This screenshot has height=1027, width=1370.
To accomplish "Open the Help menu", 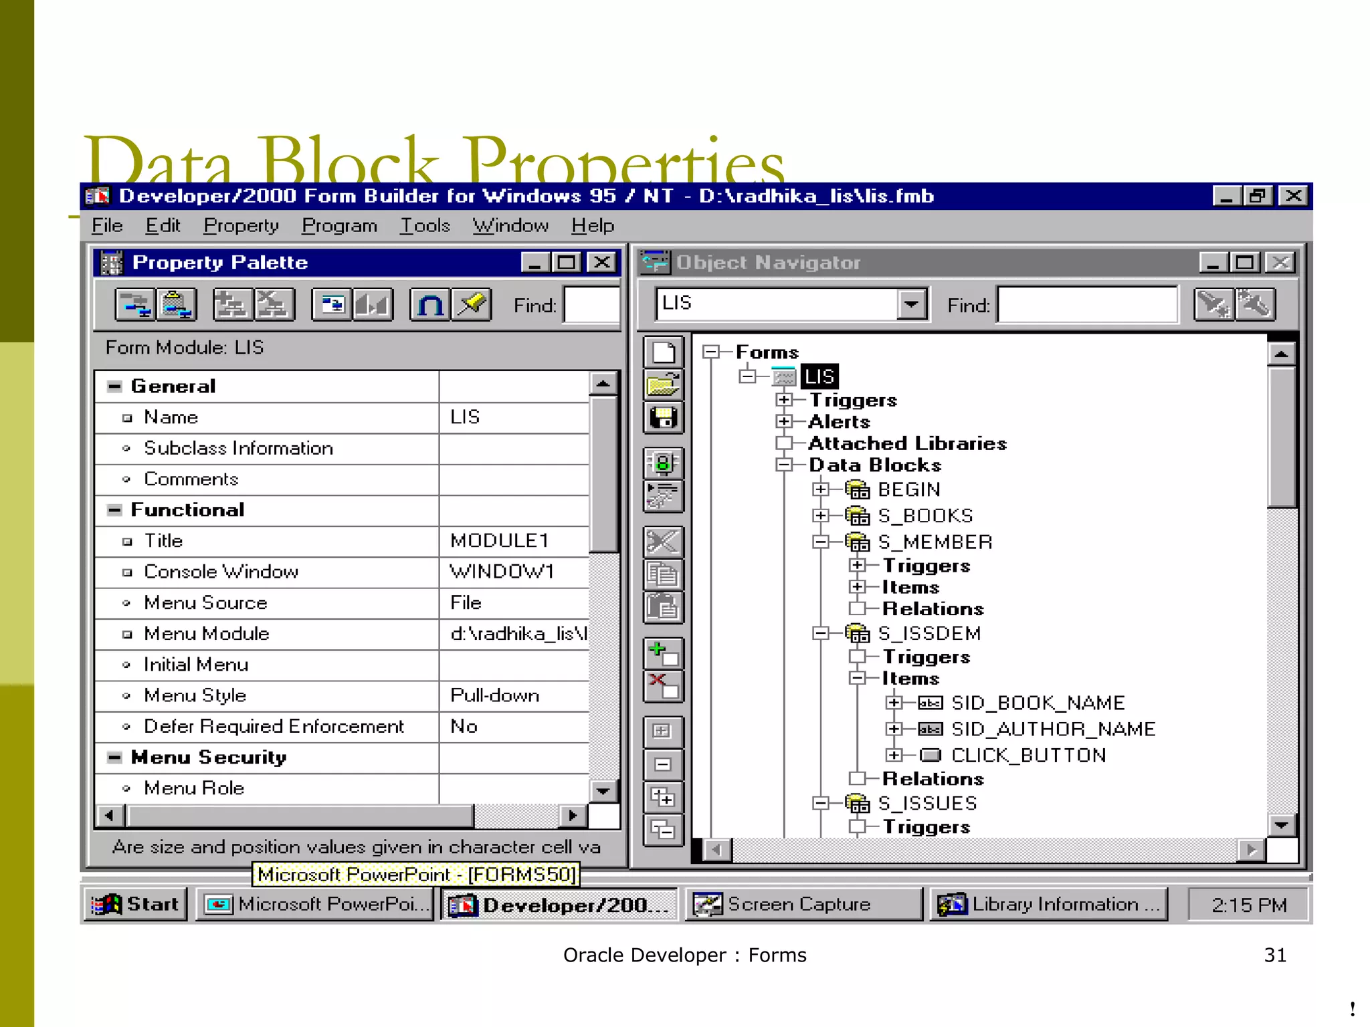I will point(592,226).
